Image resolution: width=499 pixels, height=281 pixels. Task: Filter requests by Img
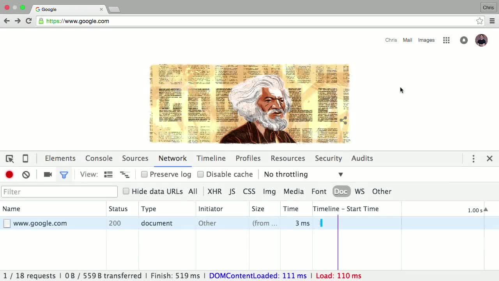point(269,192)
